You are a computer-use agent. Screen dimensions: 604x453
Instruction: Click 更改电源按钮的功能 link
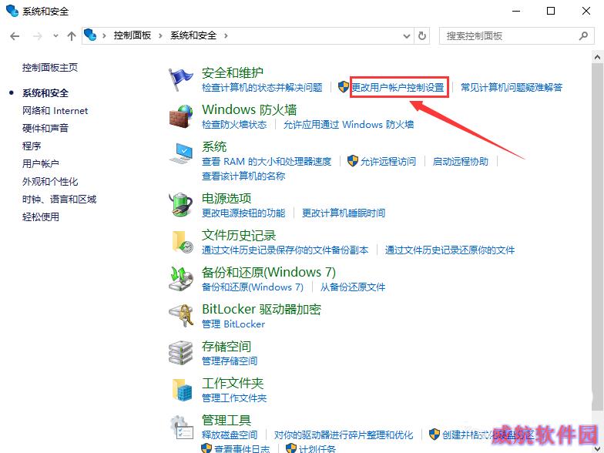coord(243,213)
